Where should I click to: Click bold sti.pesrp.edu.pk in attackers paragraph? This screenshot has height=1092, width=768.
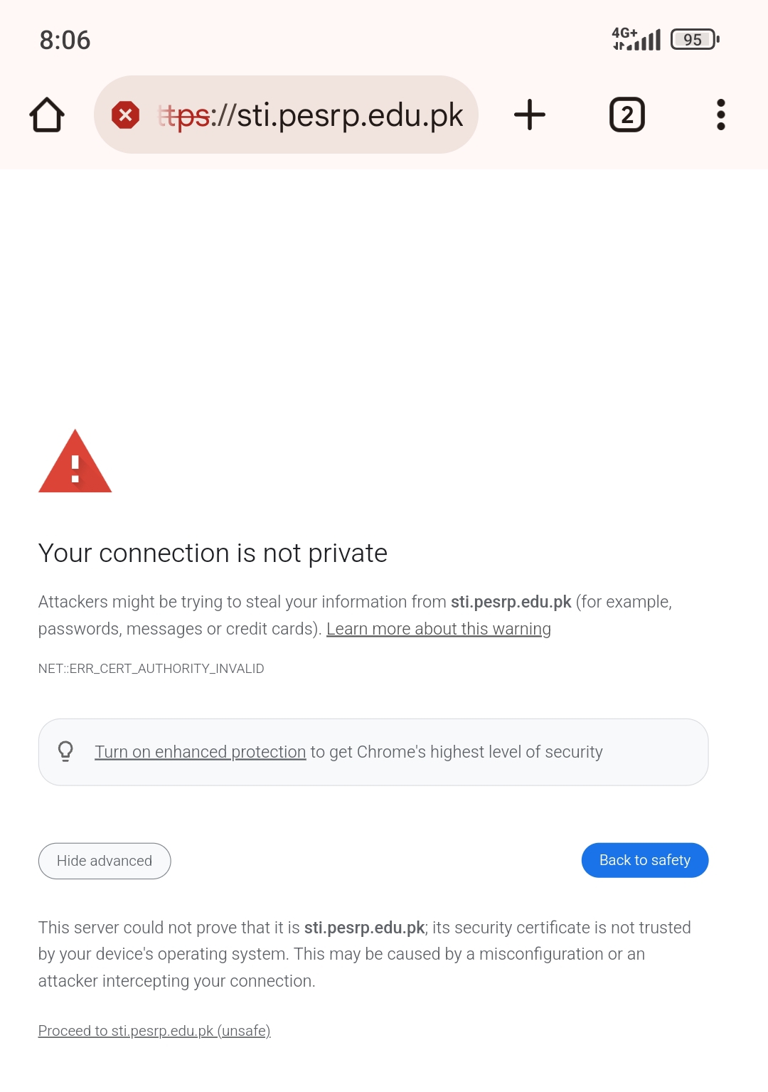[x=511, y=602]
